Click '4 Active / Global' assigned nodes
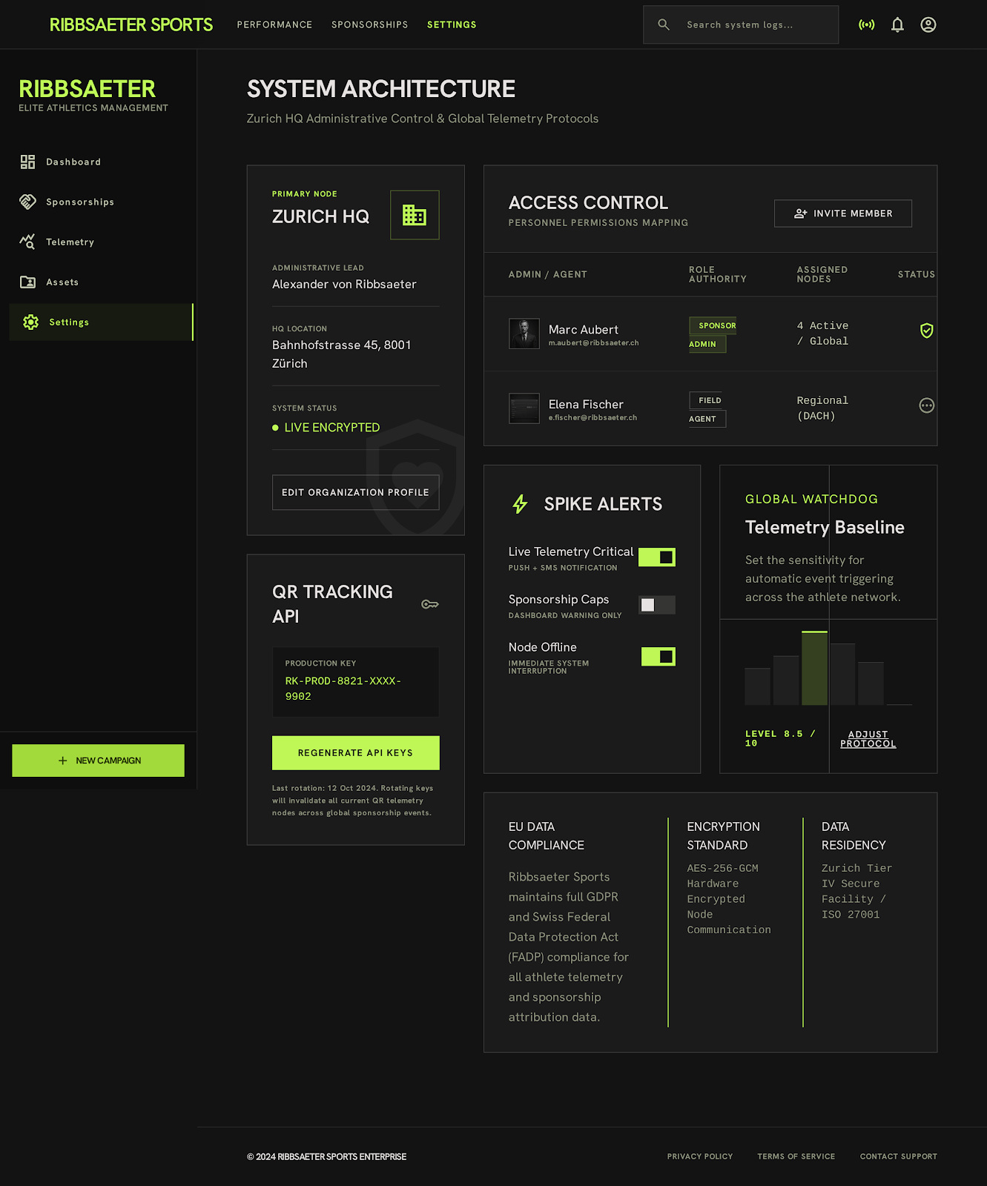The image size is (987, 1186). [x=823, y=334]
